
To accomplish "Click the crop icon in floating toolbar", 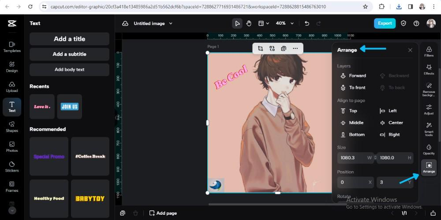I will pos(261,48).
